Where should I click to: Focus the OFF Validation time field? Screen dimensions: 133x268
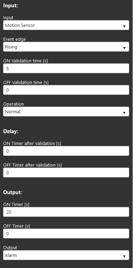[x=66, y=90]
